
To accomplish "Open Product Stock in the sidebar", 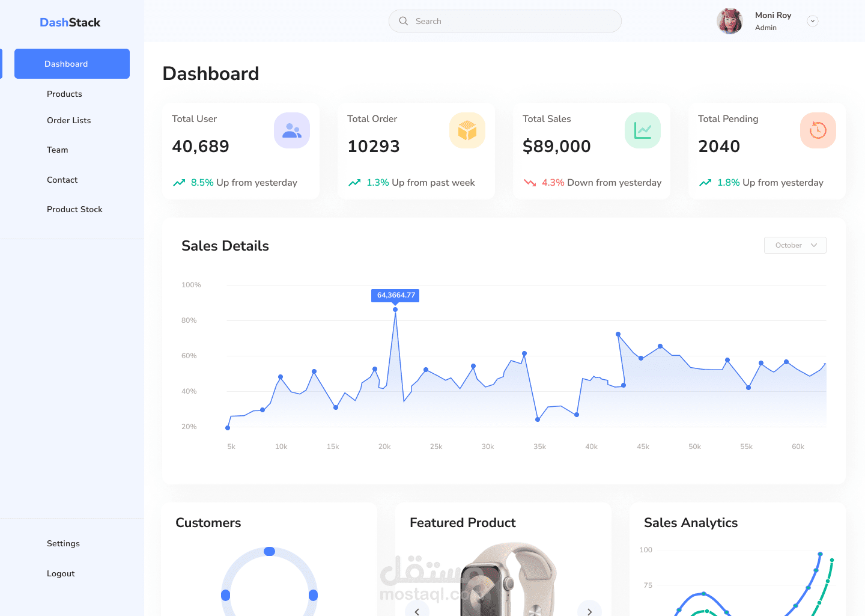I will point(74,209).
